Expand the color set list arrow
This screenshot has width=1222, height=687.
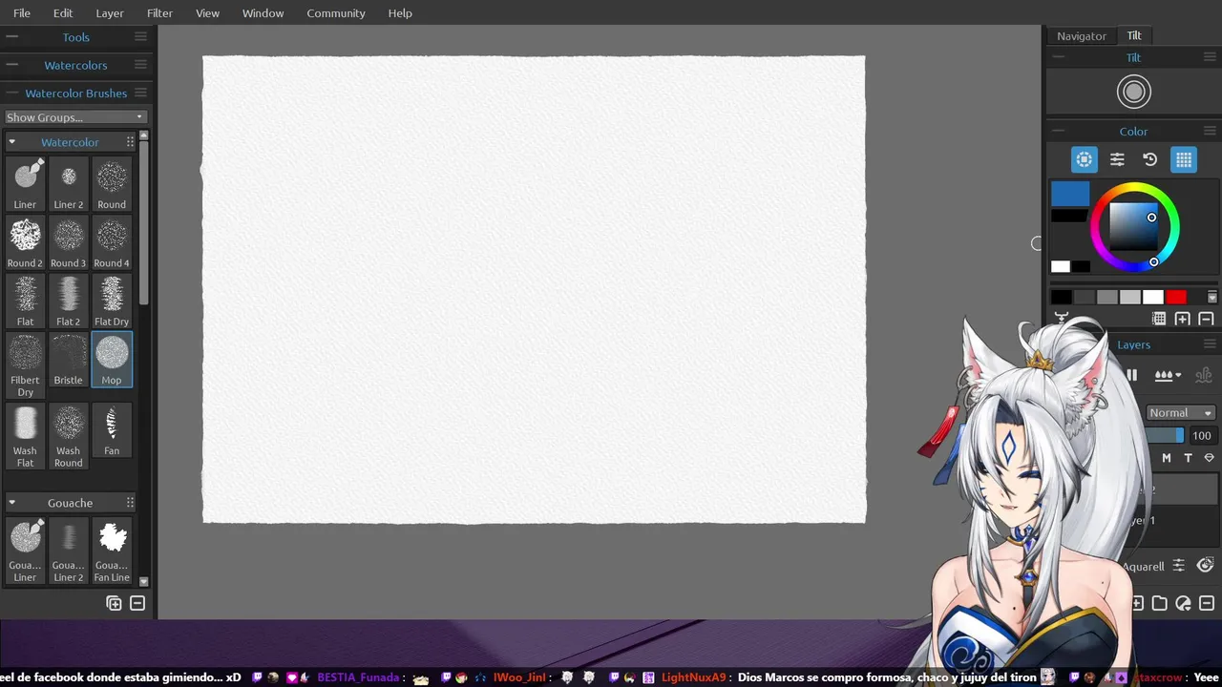1212,297
